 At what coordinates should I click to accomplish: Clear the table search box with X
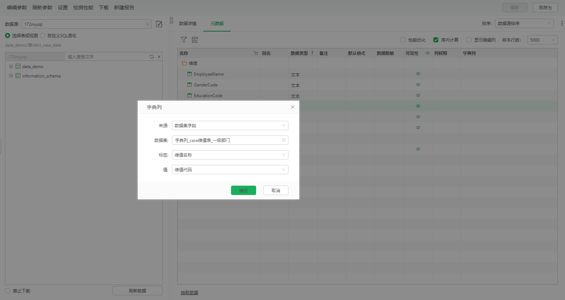click(x=159, y=57)
